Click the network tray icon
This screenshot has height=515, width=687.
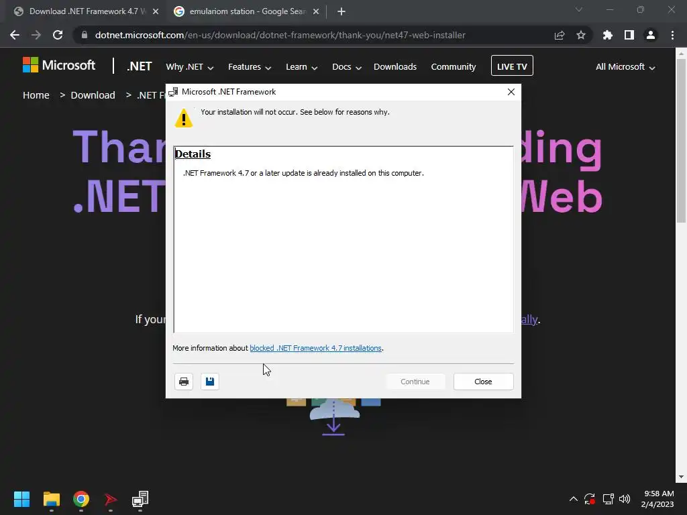(x=608, y=499)
